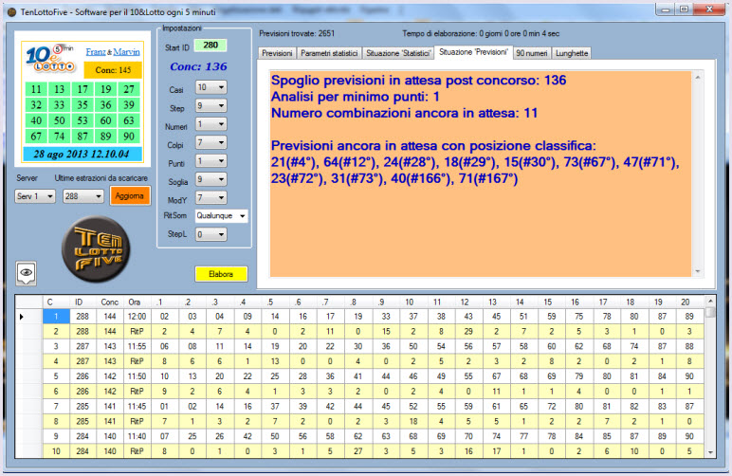Click the text panel scroll down arrow

(x=698, y=271)
